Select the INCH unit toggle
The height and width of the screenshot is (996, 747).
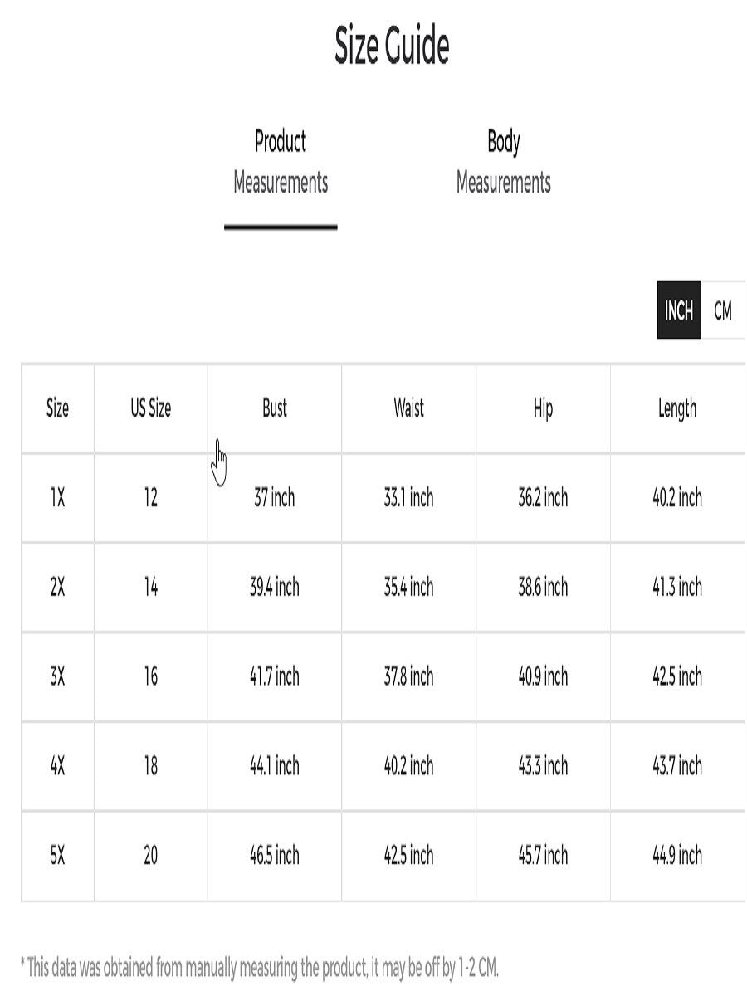coord(679,310)
